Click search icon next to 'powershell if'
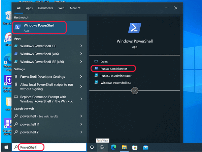 (x=16, y=124)
